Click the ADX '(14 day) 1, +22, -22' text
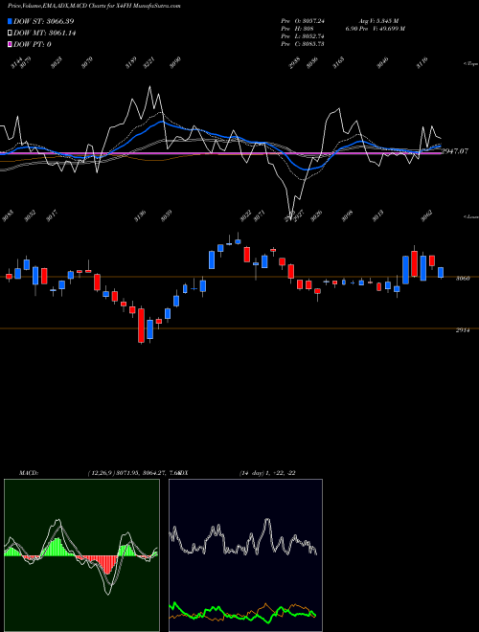Image resolution: width=479 pixels, height=632 pixels. (x=267, y=473)
